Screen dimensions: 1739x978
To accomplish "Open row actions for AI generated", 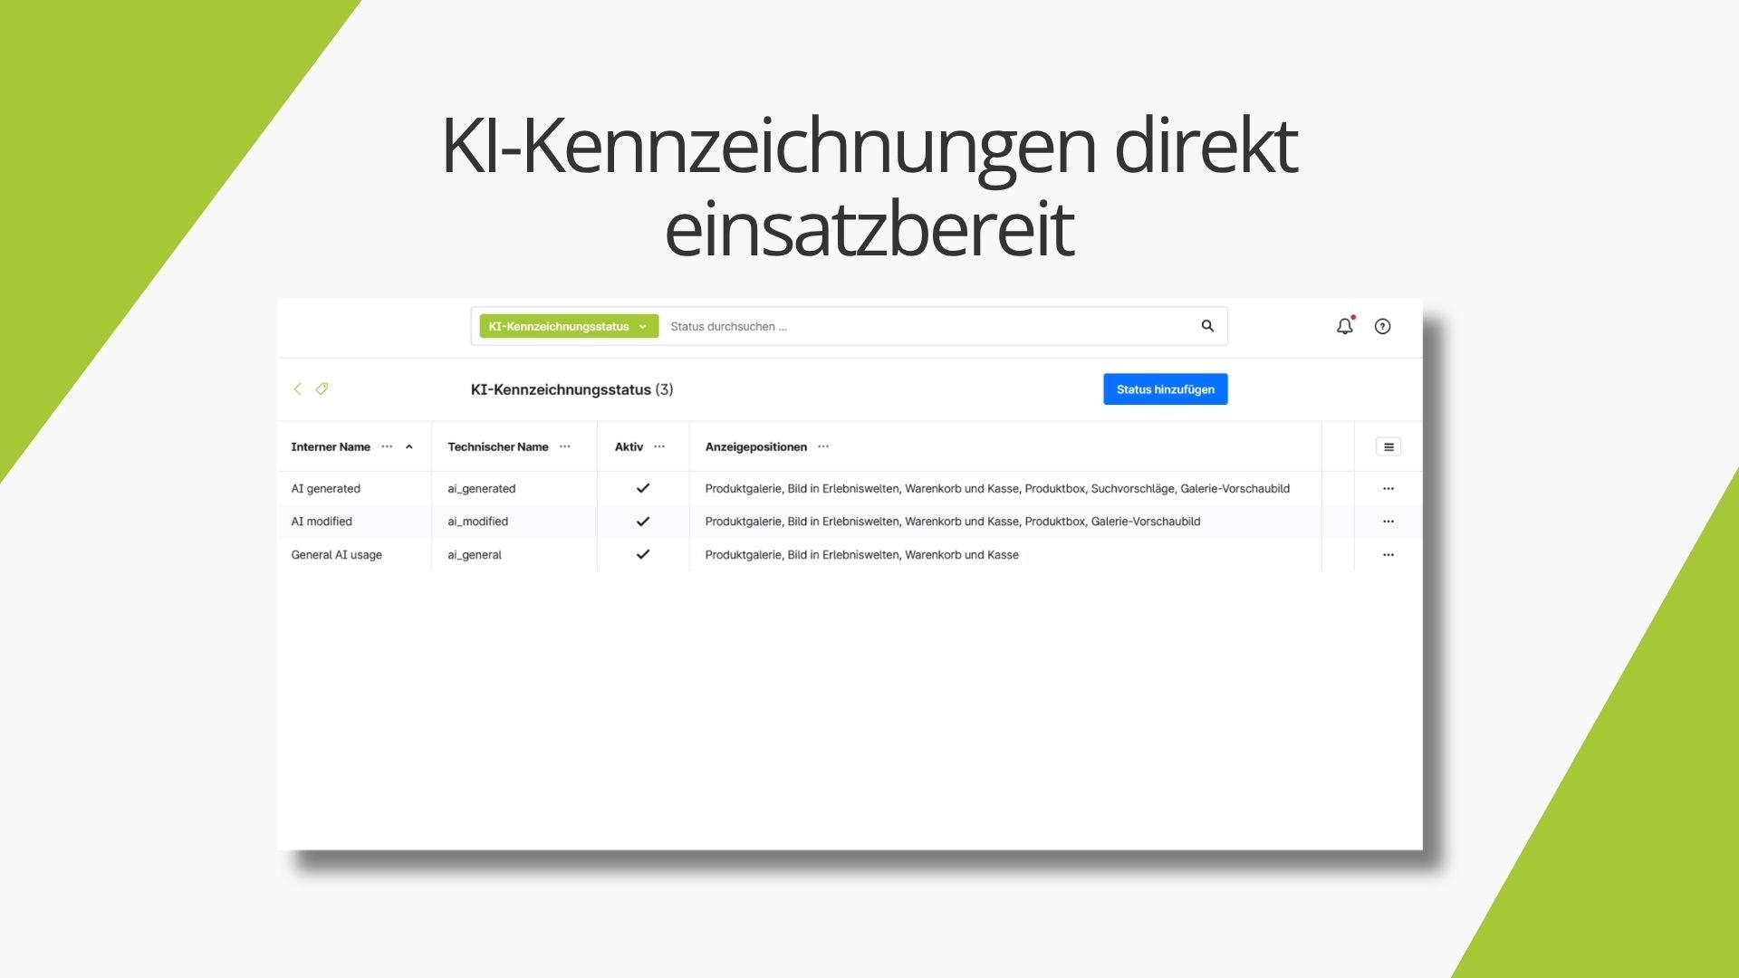I will [x=1388, y=489].
